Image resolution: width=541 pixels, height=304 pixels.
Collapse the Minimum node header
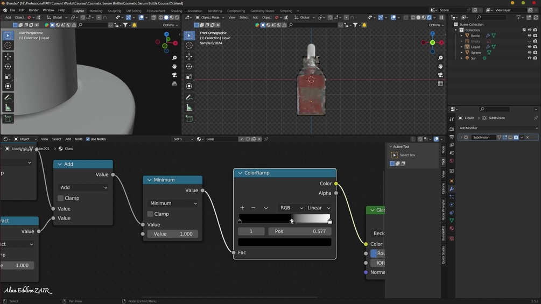point(150,180)
